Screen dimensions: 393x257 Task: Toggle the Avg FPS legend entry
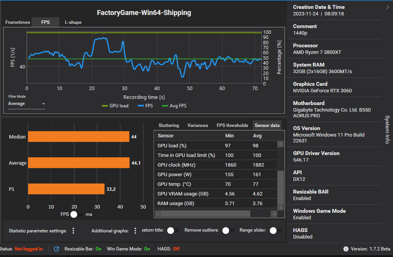click(174, 106)
